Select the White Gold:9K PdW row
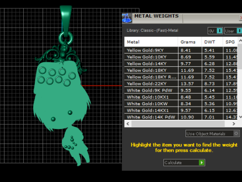Screen dimensions: 242x182 181,90
